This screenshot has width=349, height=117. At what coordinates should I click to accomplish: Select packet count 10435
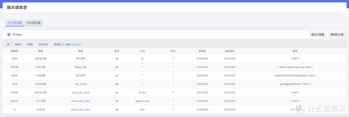point(14,93)
